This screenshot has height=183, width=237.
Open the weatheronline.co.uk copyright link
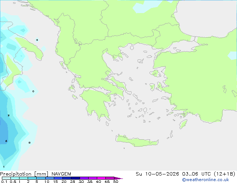point(206,180)
